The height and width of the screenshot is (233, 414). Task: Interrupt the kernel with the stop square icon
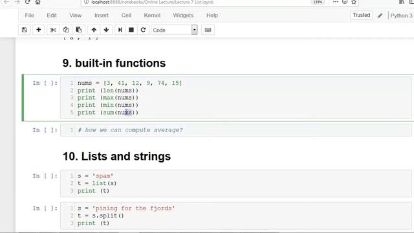(131, 30)
